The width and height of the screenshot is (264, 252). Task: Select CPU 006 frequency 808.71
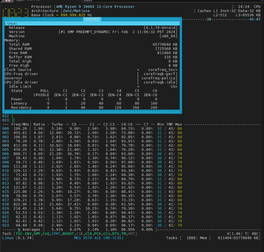(20, 154)
